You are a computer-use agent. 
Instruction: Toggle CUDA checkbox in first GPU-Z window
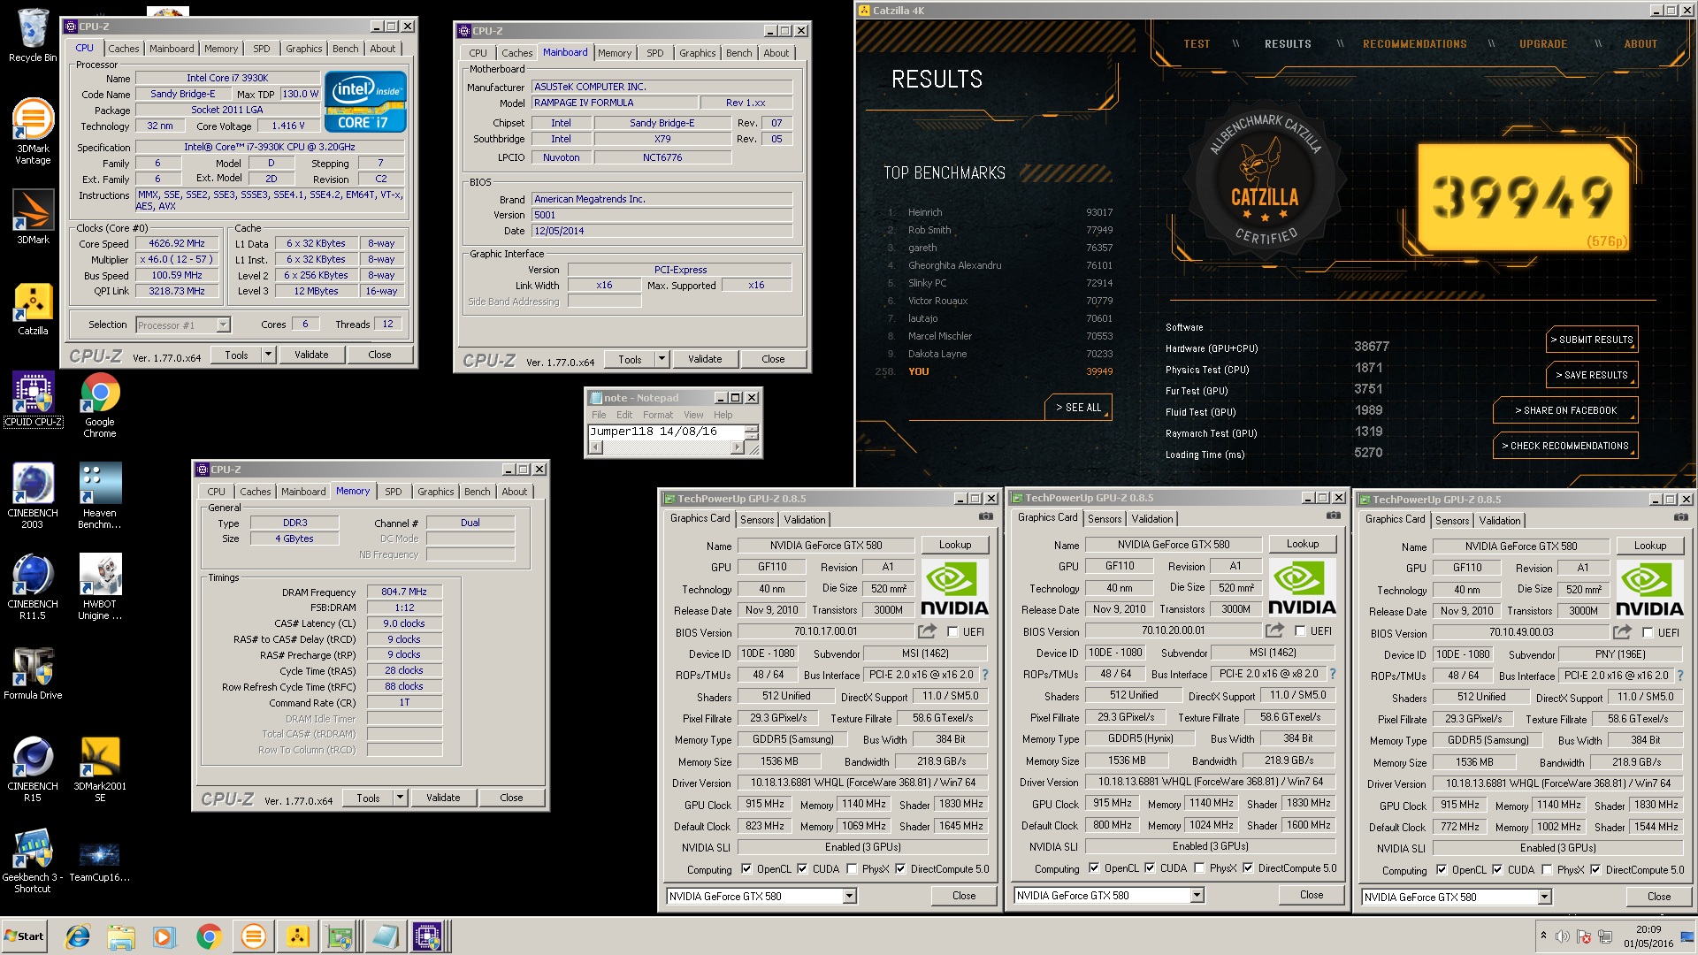802,869
